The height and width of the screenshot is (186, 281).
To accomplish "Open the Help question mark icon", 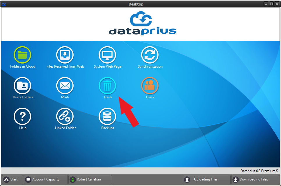I will pyautogui.click(x=22, y=116).
